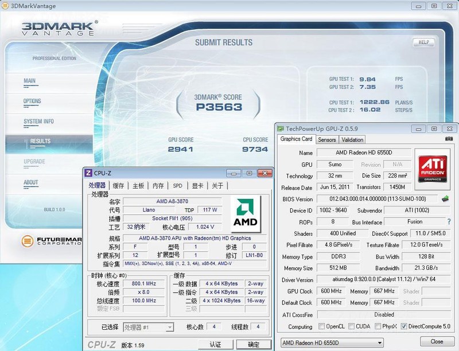Select the 处理器 tab in CPU-Z
This screenshot has height=351, width=459.
coord(97,185)
